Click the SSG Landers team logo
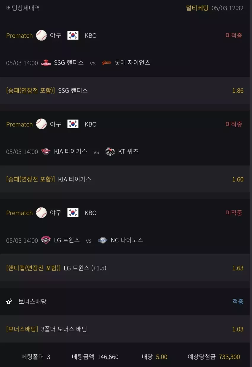 (46, 63)
